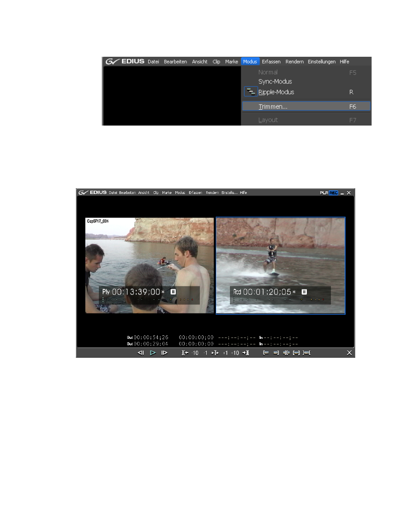The image size is (410, 531).
Task: Open Marke menu in upper menu bar
Action: pos(232,61)
